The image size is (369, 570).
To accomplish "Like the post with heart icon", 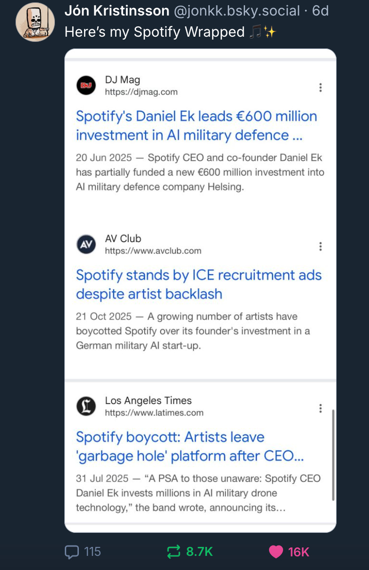I will [x=276, y=552].
